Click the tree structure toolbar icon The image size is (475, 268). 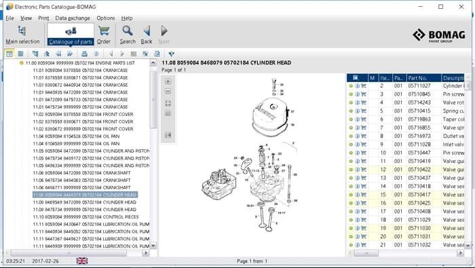[35, 54]
